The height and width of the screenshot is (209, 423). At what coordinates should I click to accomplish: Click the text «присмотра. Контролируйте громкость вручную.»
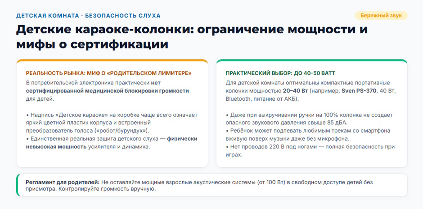[91, 189]
